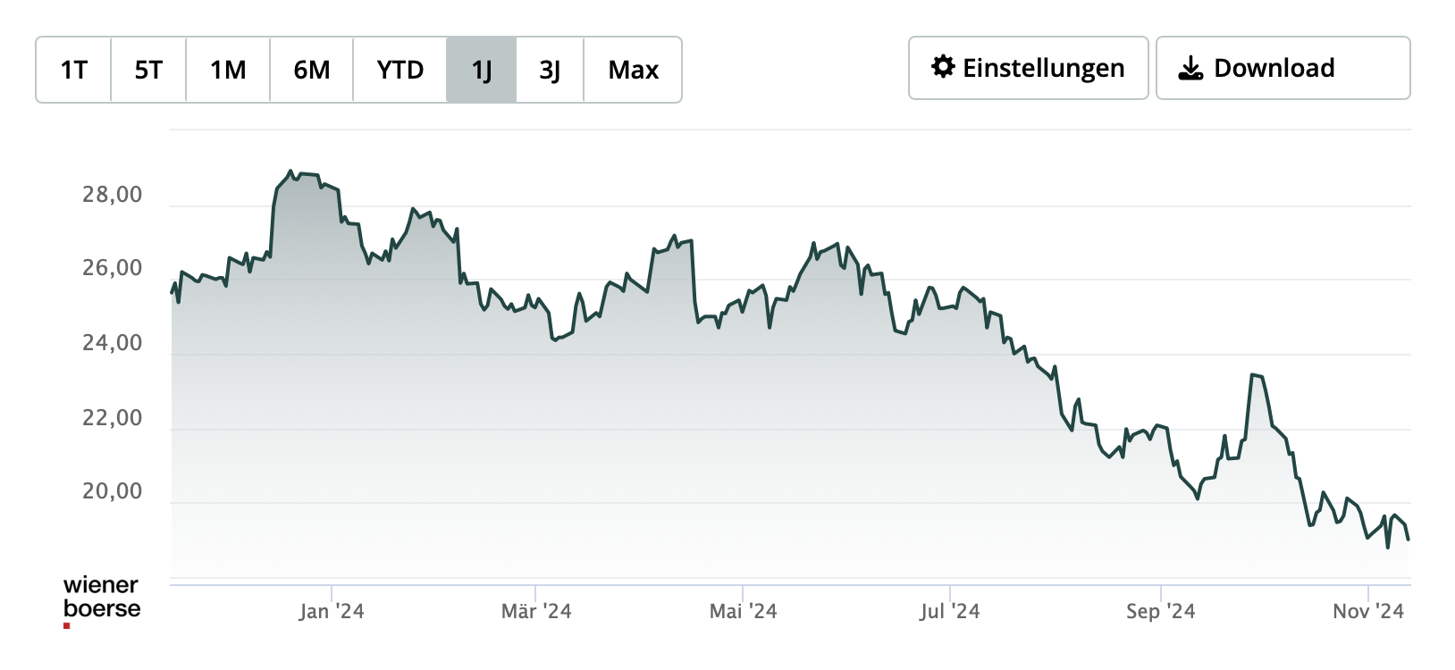Screen dimensions: 1455x670
Task: Click the active 1J range tab
Action: pyautogui.click(x=482, y=70)
